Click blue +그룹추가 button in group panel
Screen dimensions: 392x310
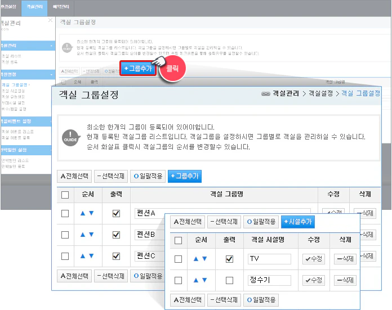(185, 176)
